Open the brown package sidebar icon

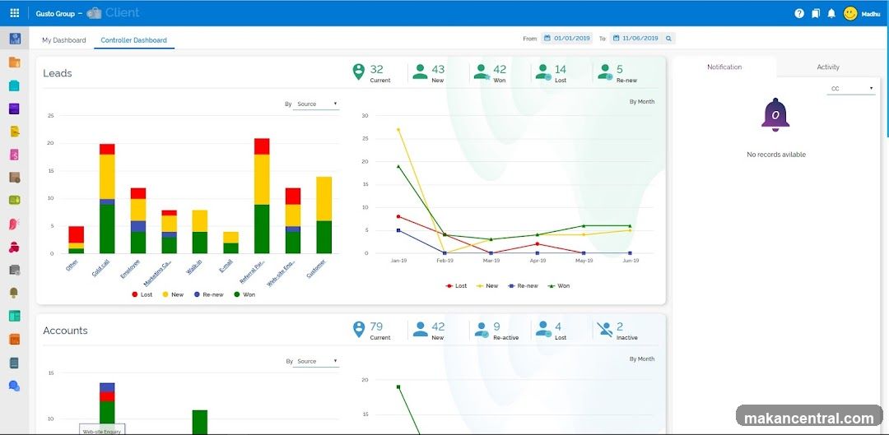coord(15,178)
